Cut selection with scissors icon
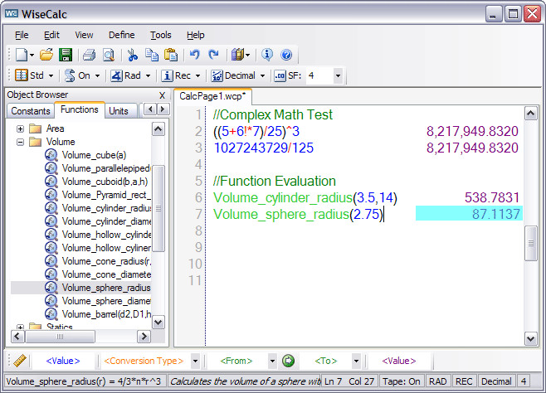The width and height of the screenshot is (546, 393). tap(132, 55)
